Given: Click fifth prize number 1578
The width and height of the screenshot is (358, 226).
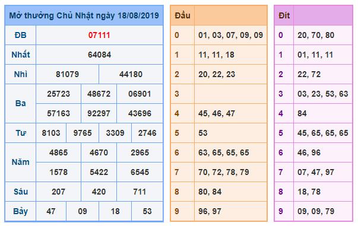Looking at the screenshot, I should point(58,172).
